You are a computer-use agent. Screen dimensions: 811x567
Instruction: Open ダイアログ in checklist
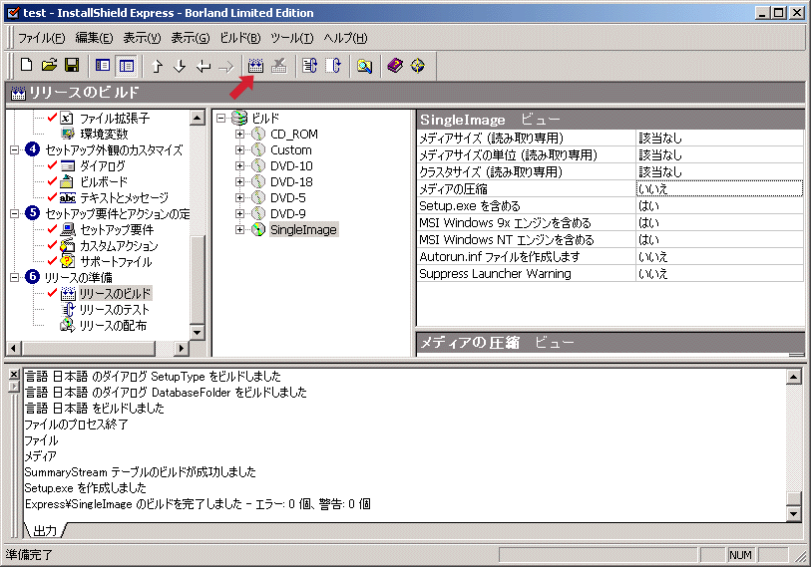[103, 165]
